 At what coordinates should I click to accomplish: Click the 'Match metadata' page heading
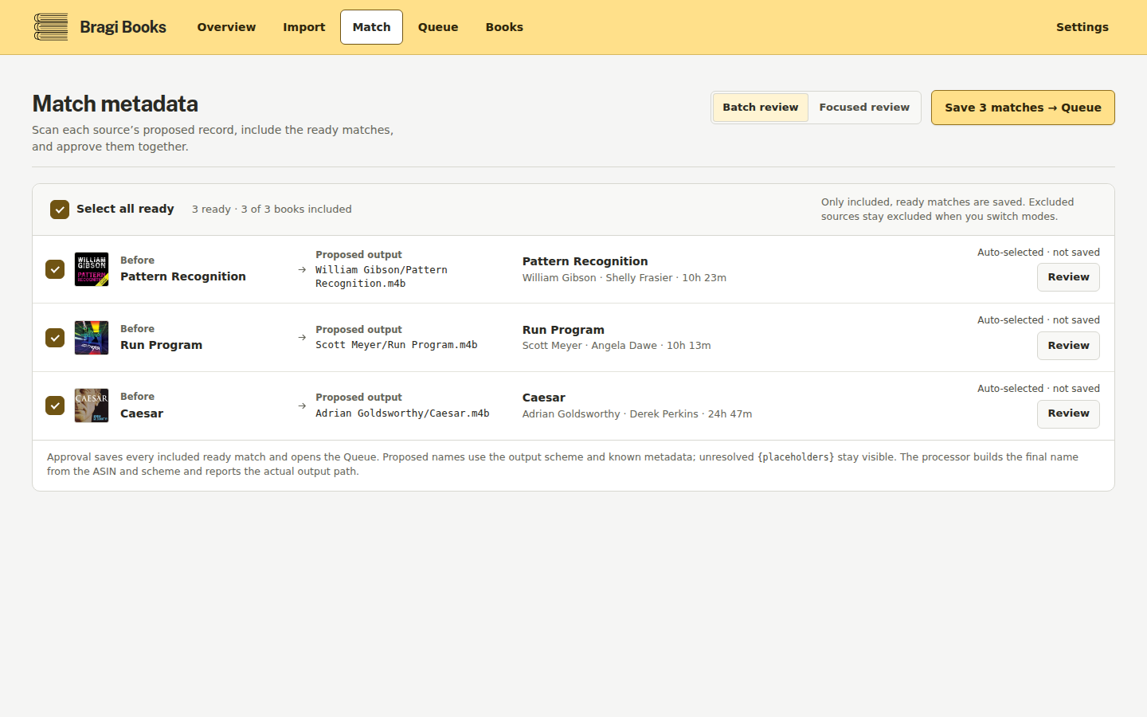(x=115, y=104)
